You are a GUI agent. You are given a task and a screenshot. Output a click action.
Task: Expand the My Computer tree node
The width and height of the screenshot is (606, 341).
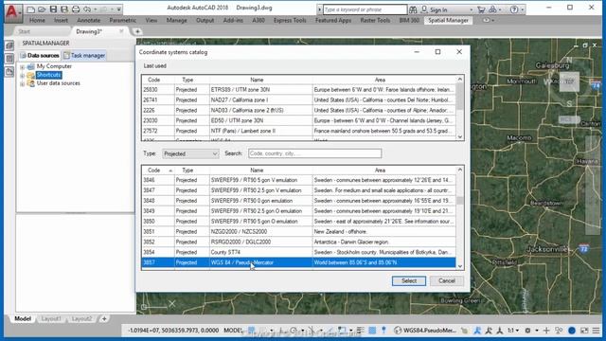tap(23, 67)
